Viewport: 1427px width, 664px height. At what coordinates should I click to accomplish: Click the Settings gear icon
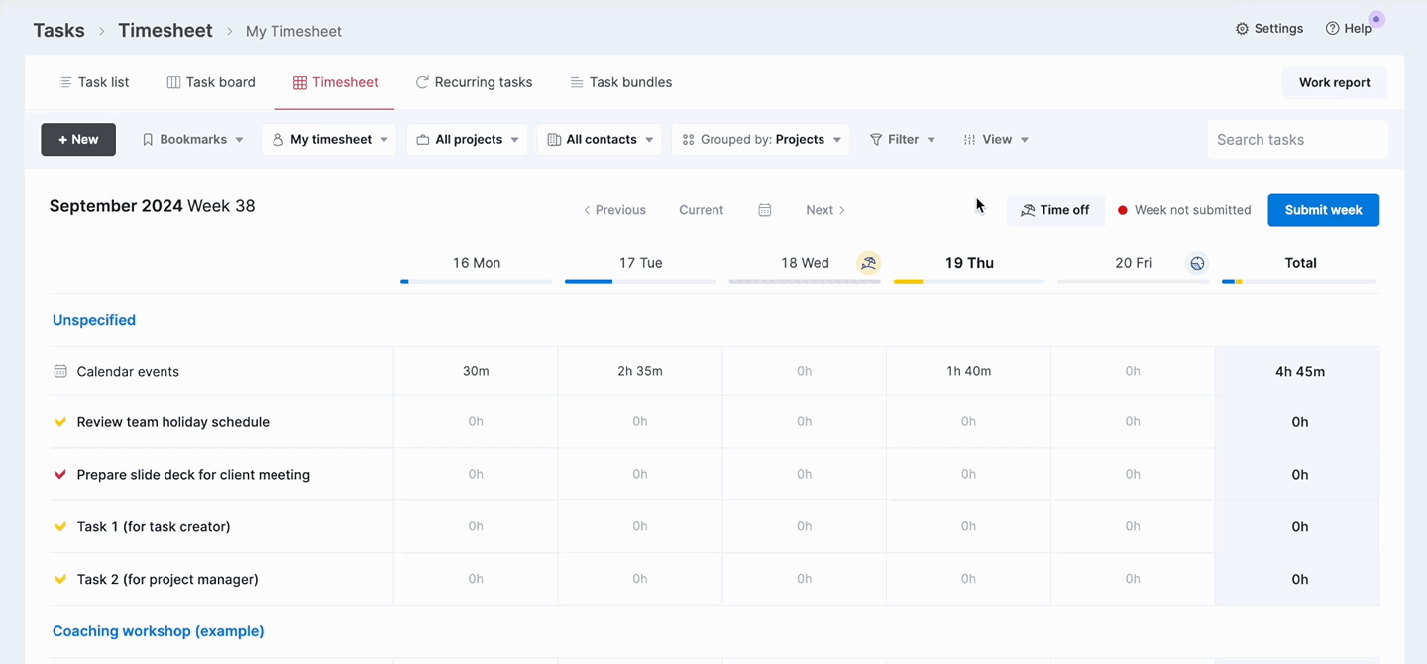click(x=1242, y=29)
